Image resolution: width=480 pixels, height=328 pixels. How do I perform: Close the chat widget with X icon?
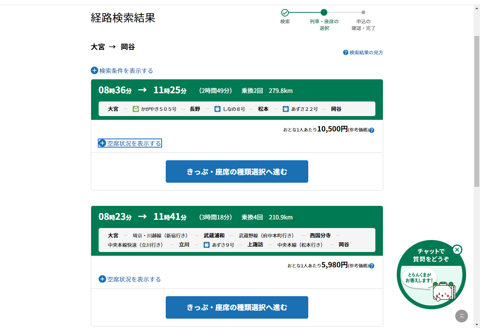(x=457, y=250)
